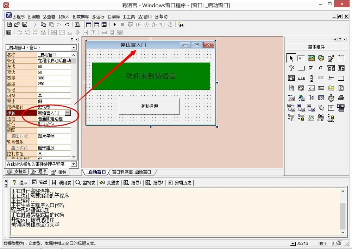Select the printer component icon

click(341, 98)
